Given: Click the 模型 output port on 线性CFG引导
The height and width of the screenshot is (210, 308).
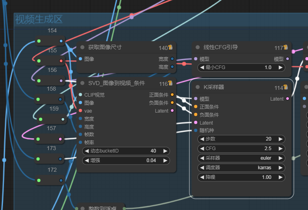Looking at the screenshot, I should pos(288,59).
